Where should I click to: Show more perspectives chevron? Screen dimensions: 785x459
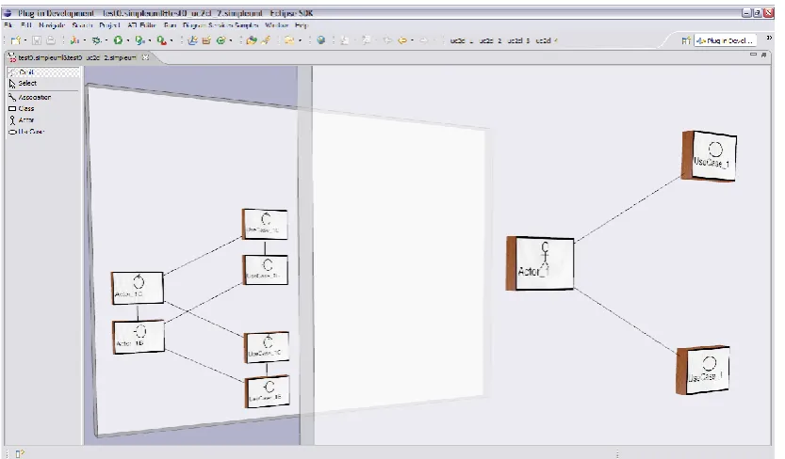click(770, 38)
